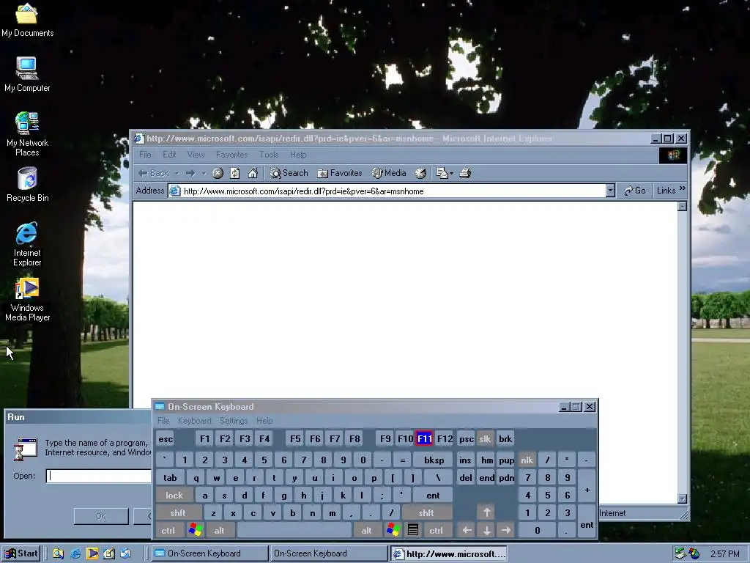750x563 pixels.
Task: Open the Settings menu in On-Screen Keyboard
Action: coord(234,421)
